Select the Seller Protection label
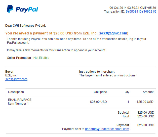This screenshot has width=158, height=137. pyautogui.click(x=19, y=58)
